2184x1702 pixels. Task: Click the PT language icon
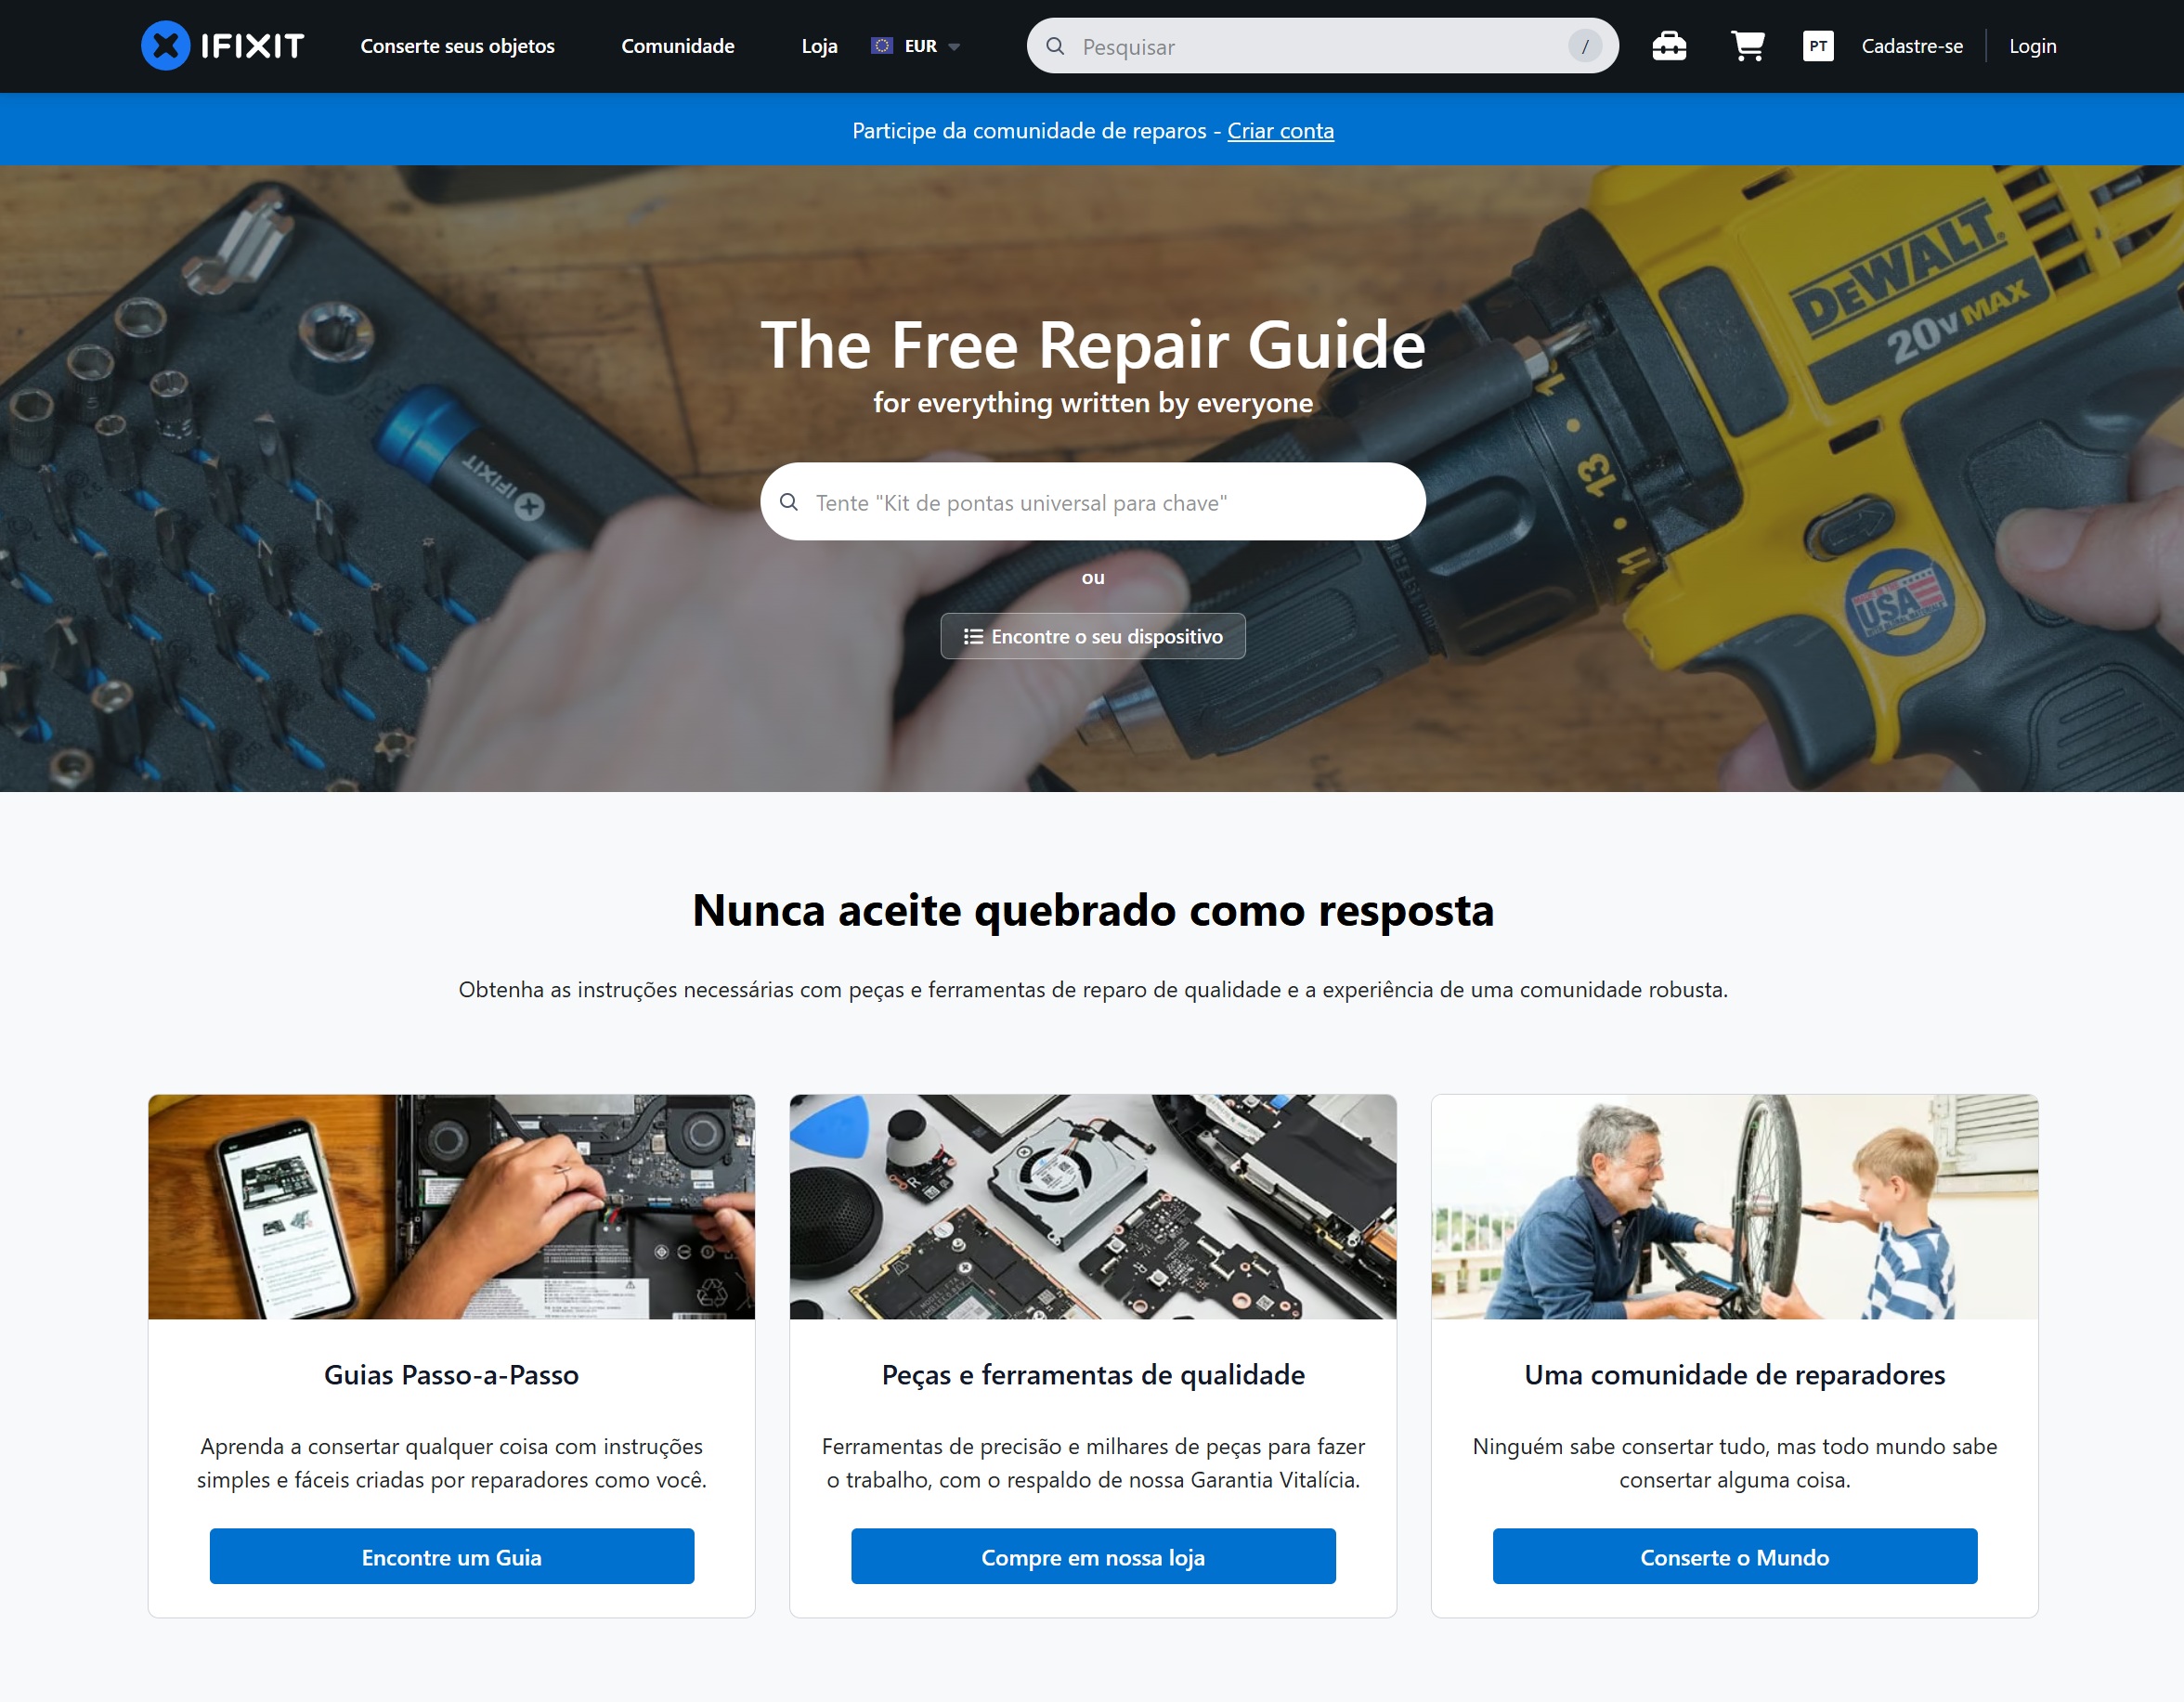[1818, 46]
